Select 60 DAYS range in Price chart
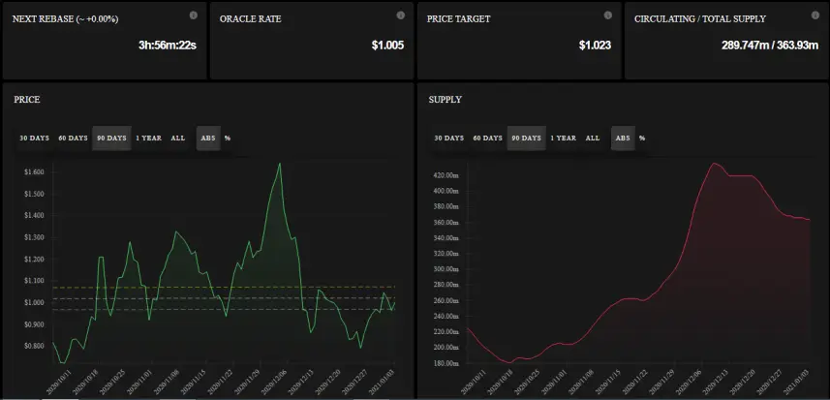 pyautogui.click(x=73, y=138)
